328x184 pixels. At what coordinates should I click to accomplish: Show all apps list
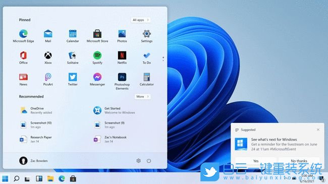[141, 20]
